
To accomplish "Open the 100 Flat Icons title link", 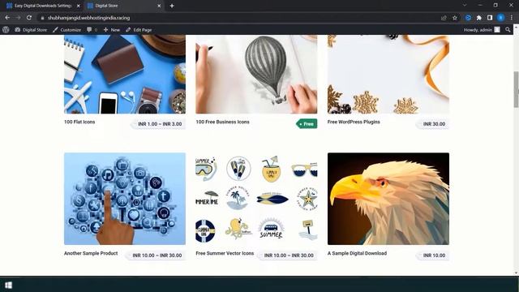I will tap(79, 122).
